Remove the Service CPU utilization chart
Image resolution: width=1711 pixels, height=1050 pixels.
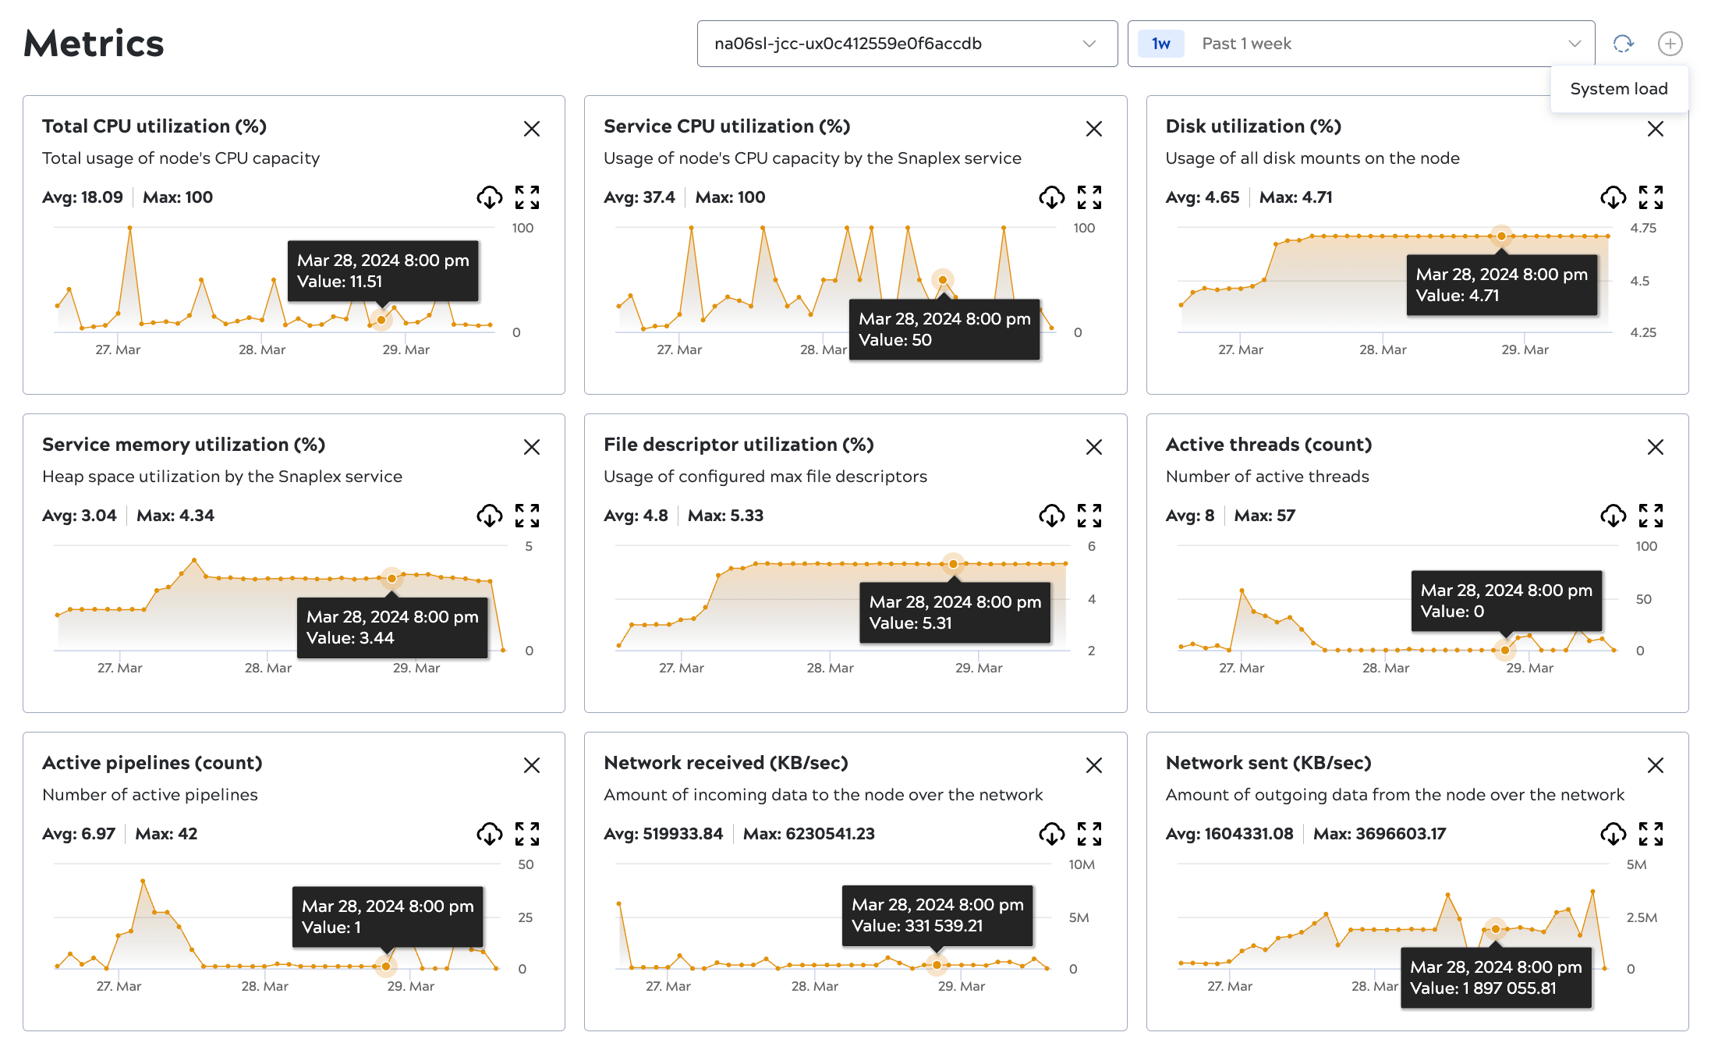(1093, 129)
